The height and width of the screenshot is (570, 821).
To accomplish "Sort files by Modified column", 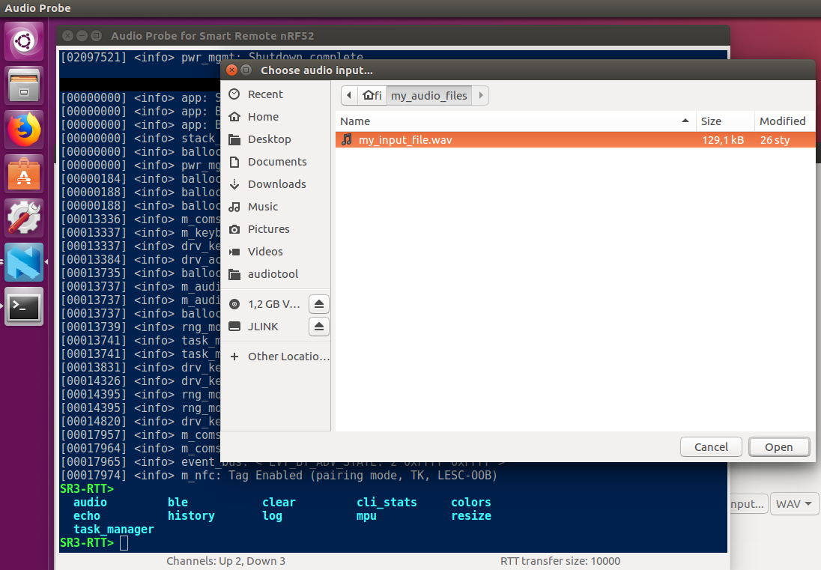I will point(784,121).
